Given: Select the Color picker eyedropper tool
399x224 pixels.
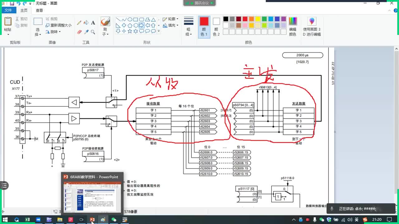Looking at the screenshot, I should [x=86, y=32].
